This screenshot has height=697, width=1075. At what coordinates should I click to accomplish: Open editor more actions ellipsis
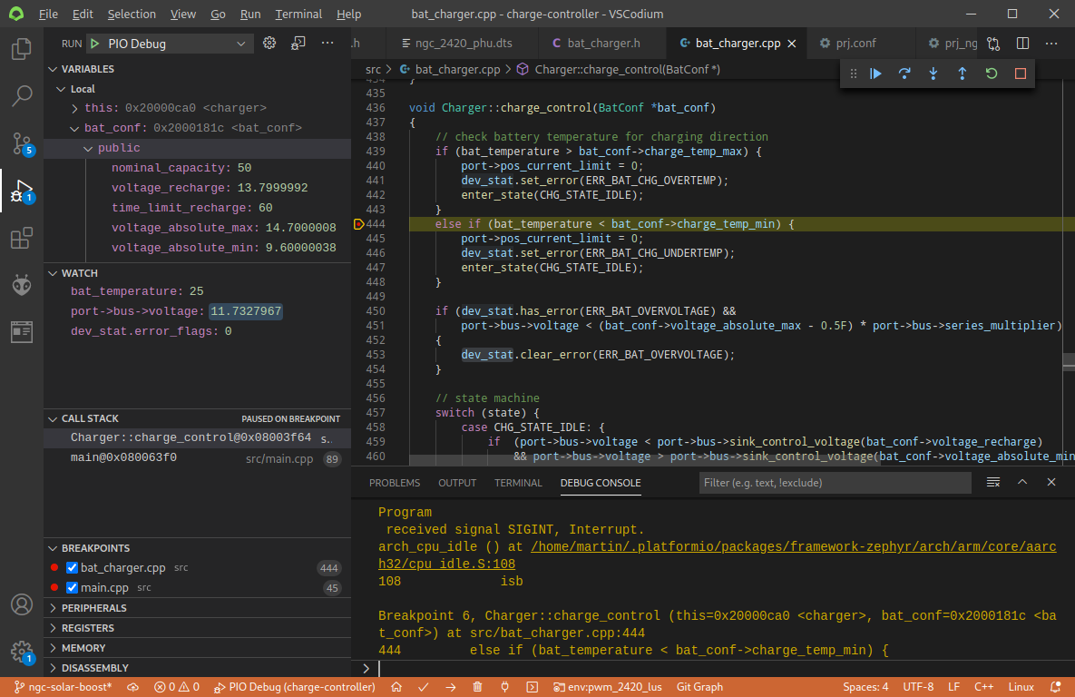[x=1051, y=44]
